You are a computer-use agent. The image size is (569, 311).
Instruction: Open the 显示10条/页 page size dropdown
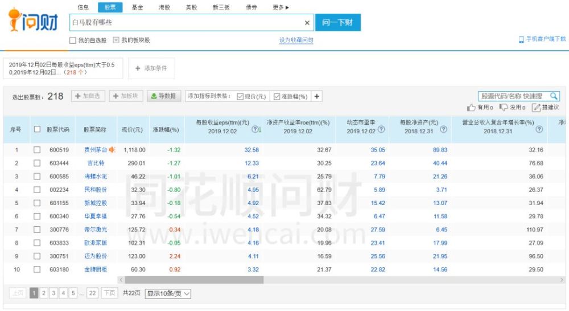168,293
